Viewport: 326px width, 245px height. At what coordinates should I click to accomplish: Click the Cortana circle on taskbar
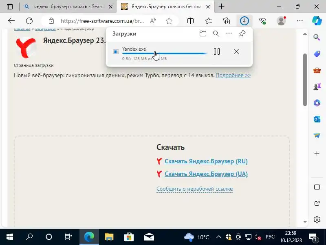tap(49, 237)
